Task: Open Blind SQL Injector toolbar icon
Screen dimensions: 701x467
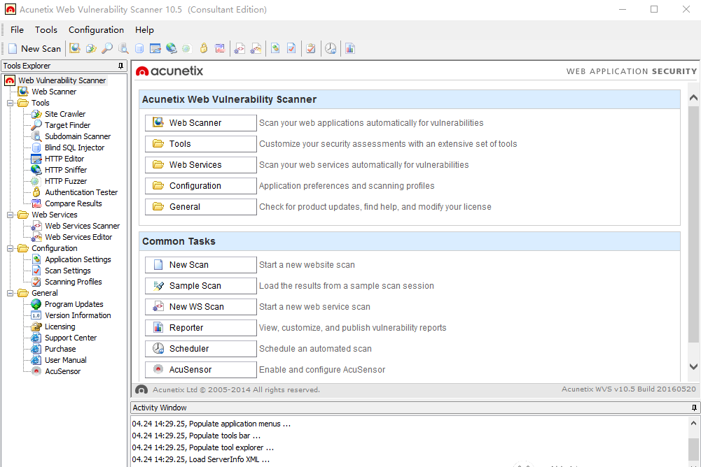Action: [139, 48]
